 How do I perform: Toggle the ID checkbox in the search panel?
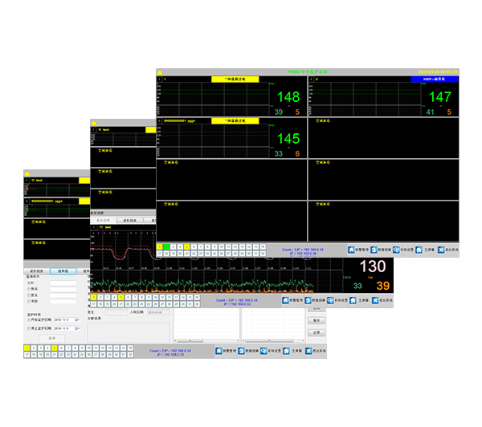coord(30,283)
